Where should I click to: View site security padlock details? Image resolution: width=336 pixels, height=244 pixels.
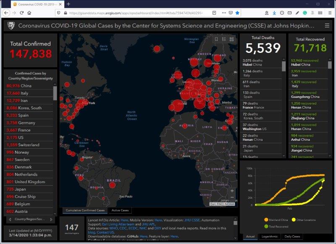(66, 13)
